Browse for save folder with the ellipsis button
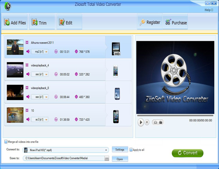 (107, 158)
